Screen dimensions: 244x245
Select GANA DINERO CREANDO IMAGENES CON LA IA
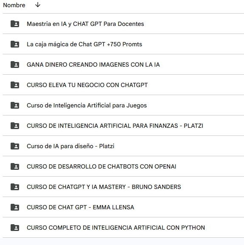[x=123, y=65]
